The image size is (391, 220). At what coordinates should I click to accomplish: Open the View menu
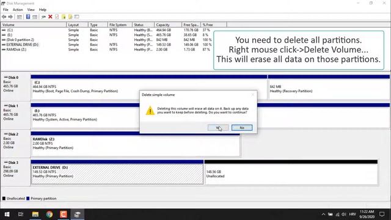click(x=31, y=10)
